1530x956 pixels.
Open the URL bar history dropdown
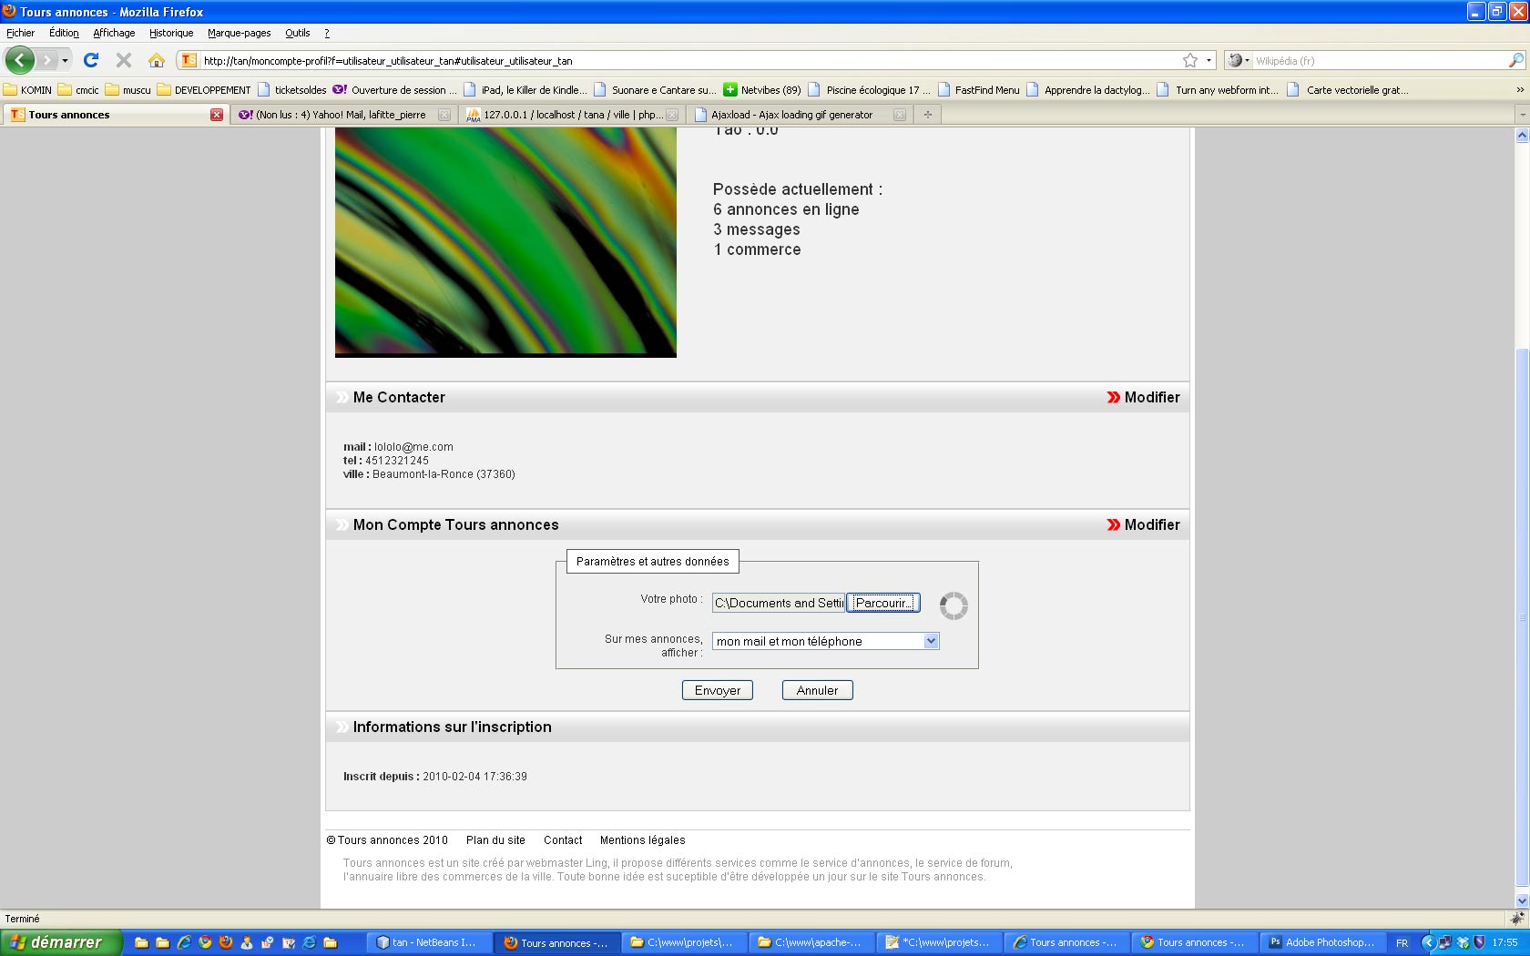tap(1209, 60)
